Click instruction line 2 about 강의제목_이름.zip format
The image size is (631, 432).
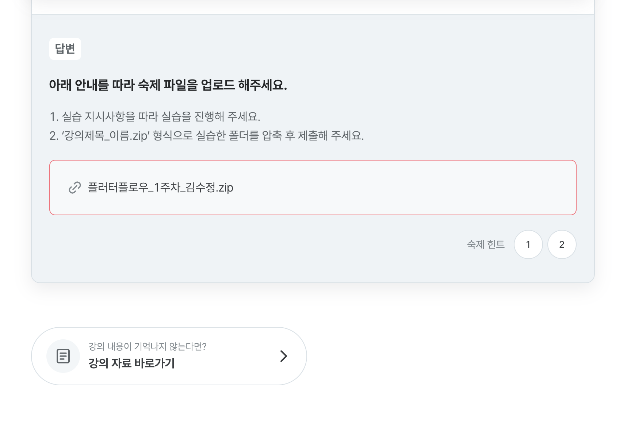(207, 136)
